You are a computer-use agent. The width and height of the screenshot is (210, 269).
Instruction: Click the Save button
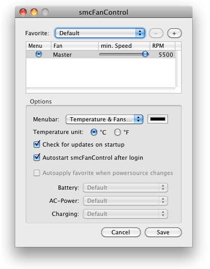coord(163,232)
